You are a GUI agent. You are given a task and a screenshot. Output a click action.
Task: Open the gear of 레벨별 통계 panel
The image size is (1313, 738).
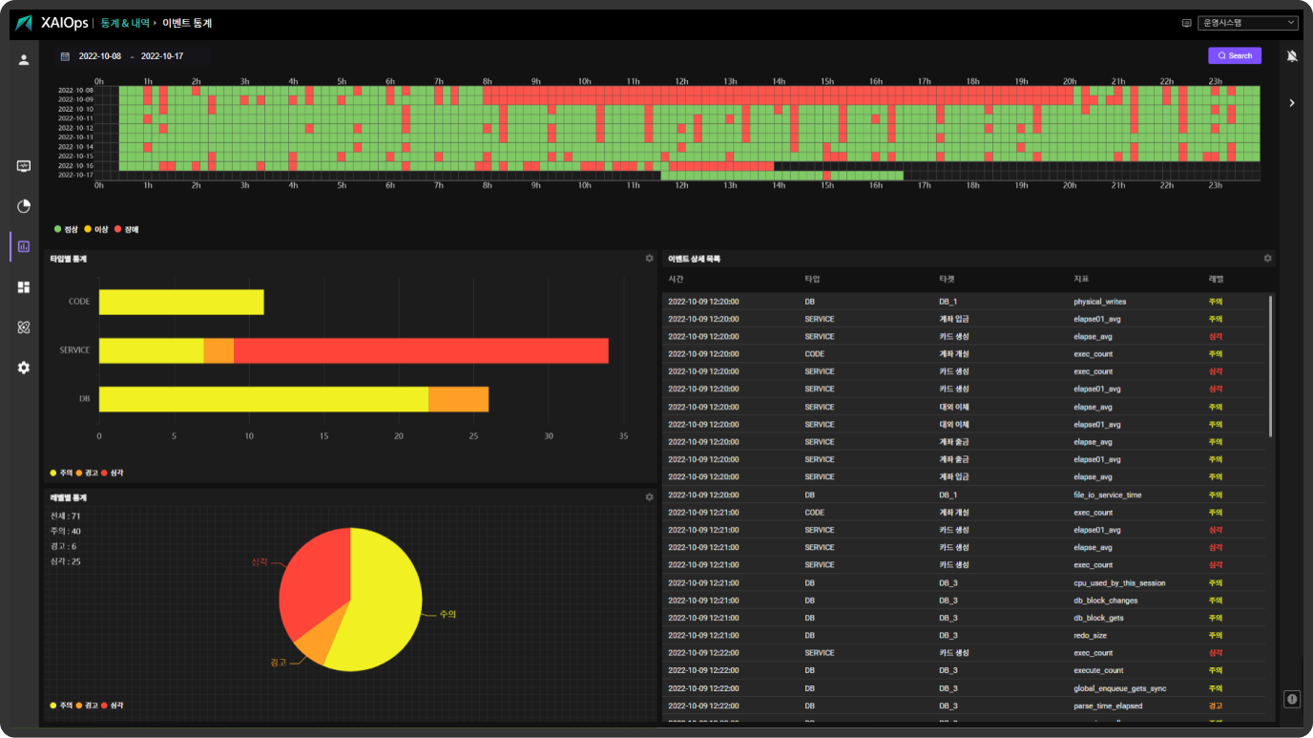coord(649,497)
